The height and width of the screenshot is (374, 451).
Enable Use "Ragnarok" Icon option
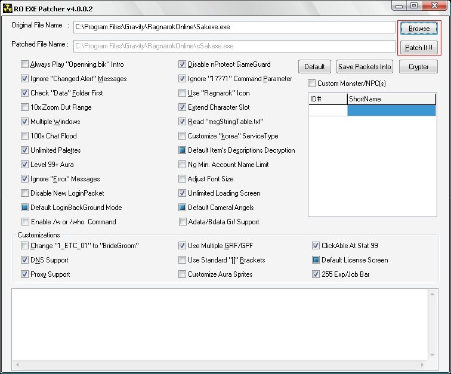click(182, 93)
